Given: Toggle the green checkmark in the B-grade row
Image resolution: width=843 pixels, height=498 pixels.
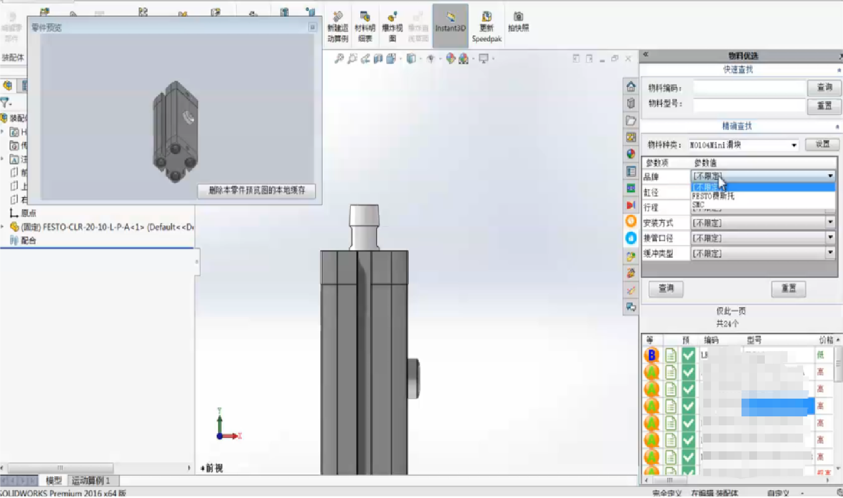Looking at the screenshot, I should pos(688,355).
